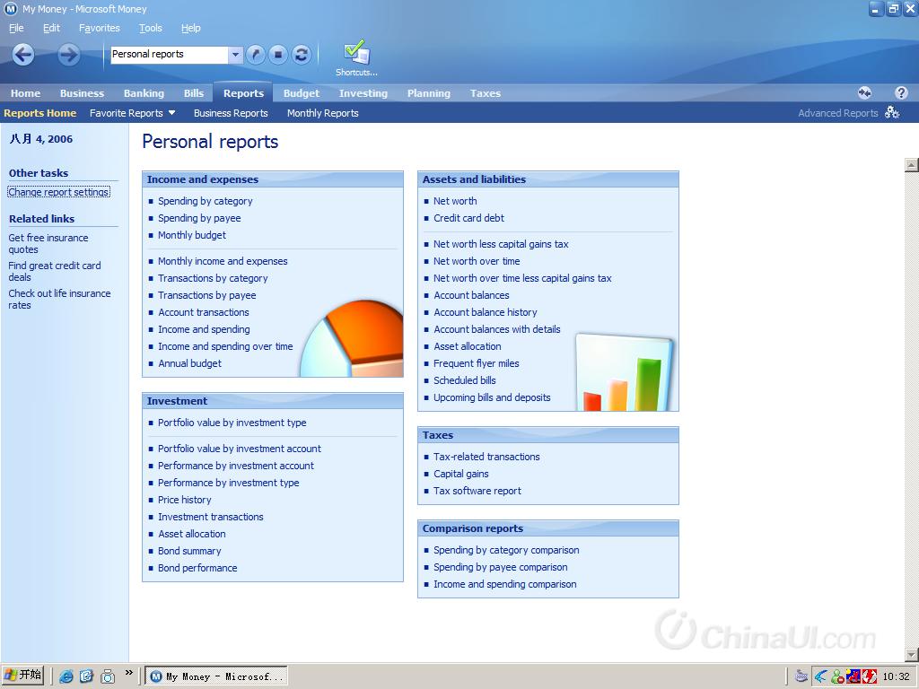Click the third quick launch icon
Screen dimensions: 919x689
(x=108, y=676)
